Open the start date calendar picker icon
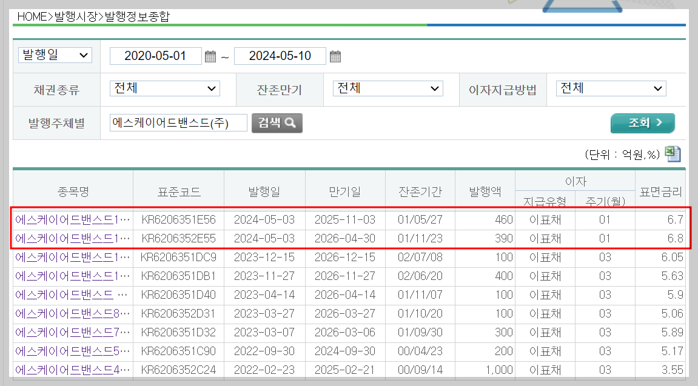 coord(210,56)
